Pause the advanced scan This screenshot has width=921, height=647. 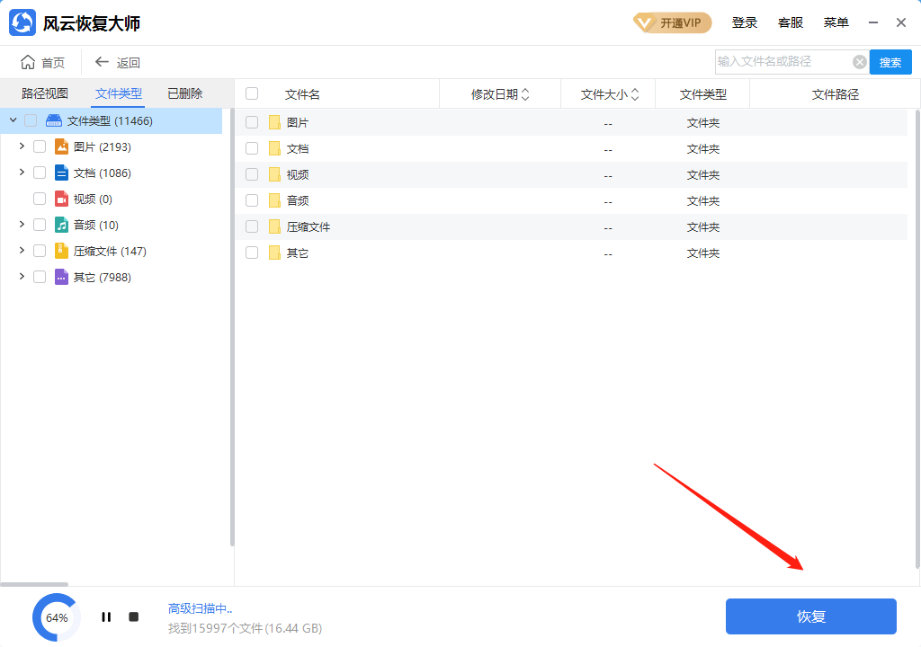point(106,617)
